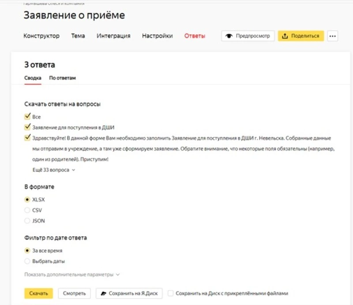Select the CSV format option
Screen dimensions: 353x305
27,210
